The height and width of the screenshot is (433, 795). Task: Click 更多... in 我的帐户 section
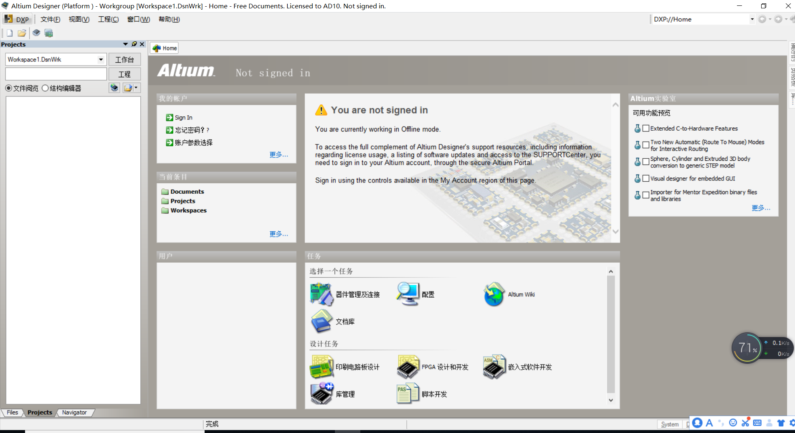click(279, 155)
